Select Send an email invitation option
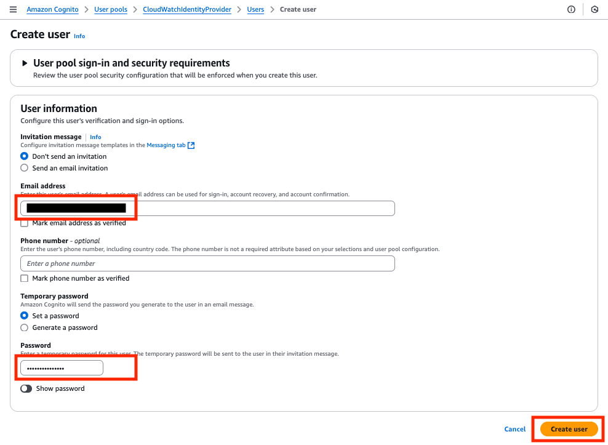This screenshot has height=445, width=608. click(25, 168)
